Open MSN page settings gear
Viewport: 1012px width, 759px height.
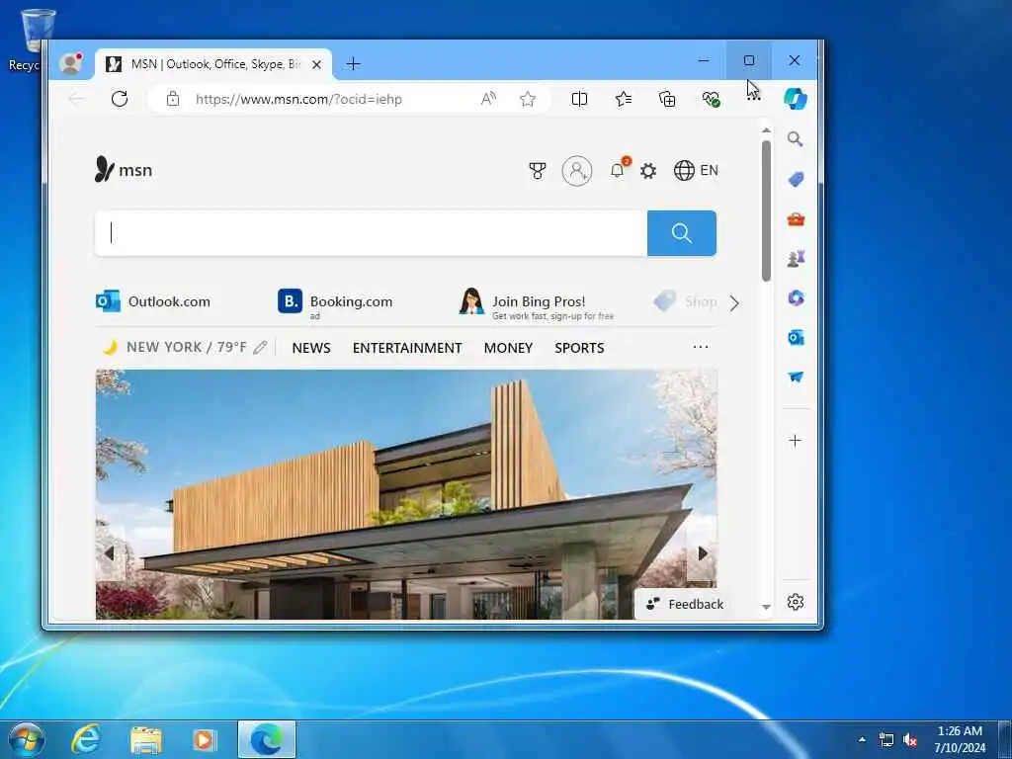[648, 171]
